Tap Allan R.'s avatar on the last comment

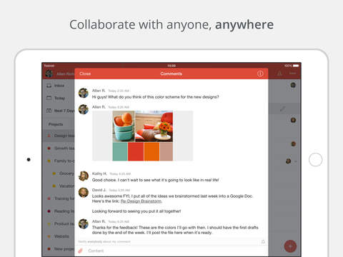84,224
